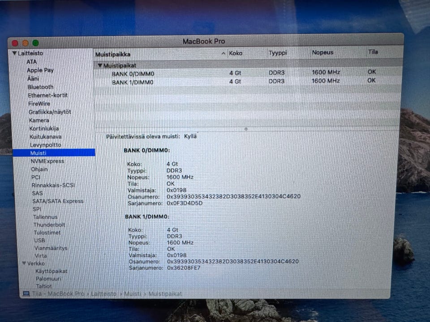The image size is (430, 322).
Task: Select FireWire in the sidebar
Action: click(x=39, y=104)
